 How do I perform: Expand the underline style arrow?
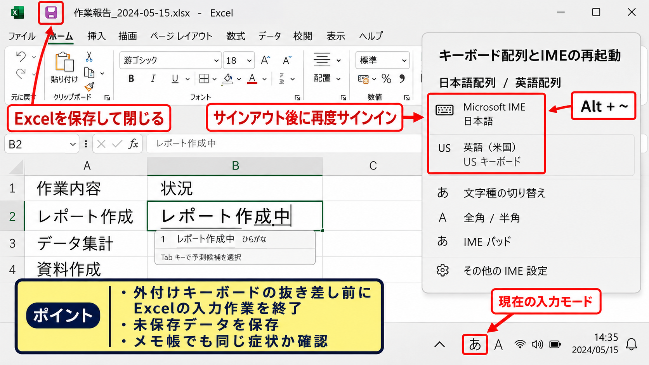tap(187, 79)
